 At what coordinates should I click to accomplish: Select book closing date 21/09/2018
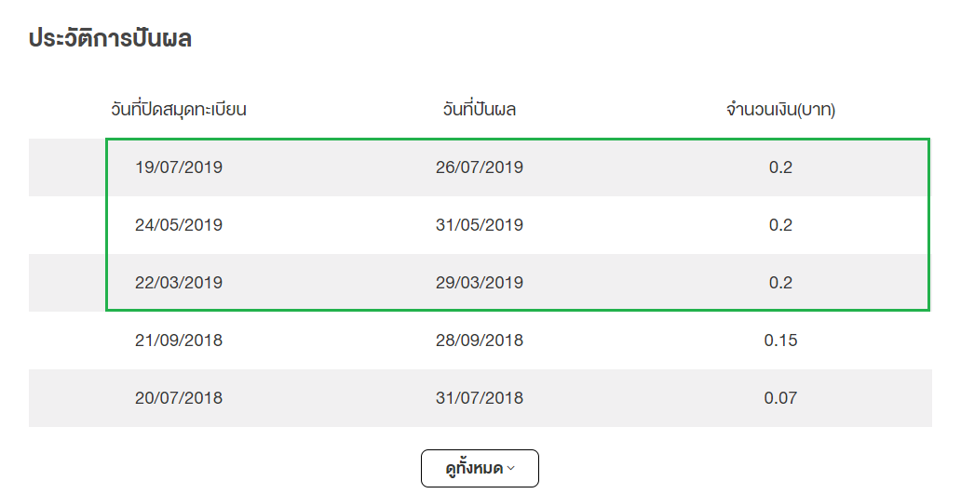click(179, 340)
